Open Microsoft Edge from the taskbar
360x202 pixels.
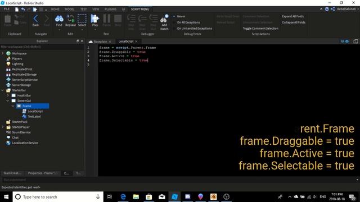click(123, 197)
